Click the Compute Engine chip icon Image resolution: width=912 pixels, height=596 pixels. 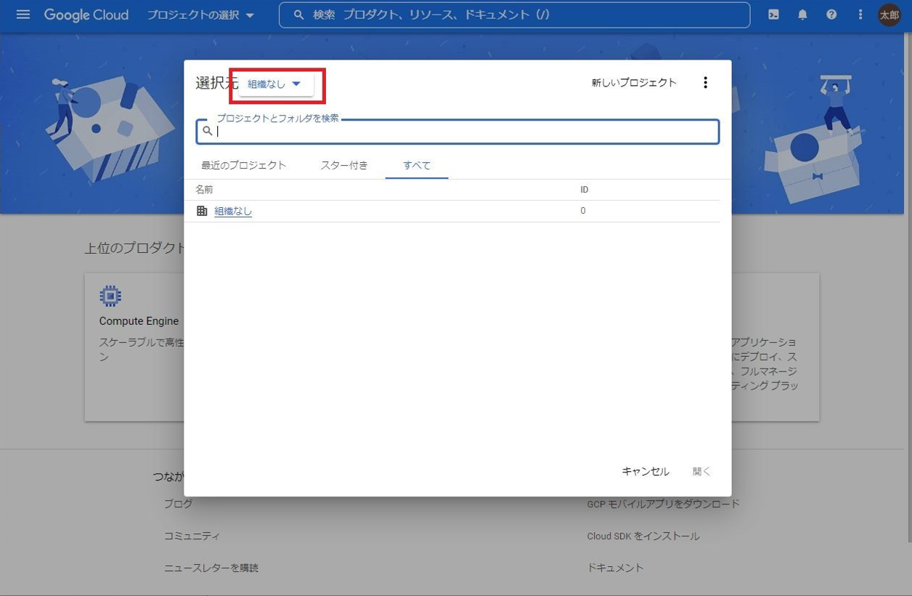pos(110,296)
